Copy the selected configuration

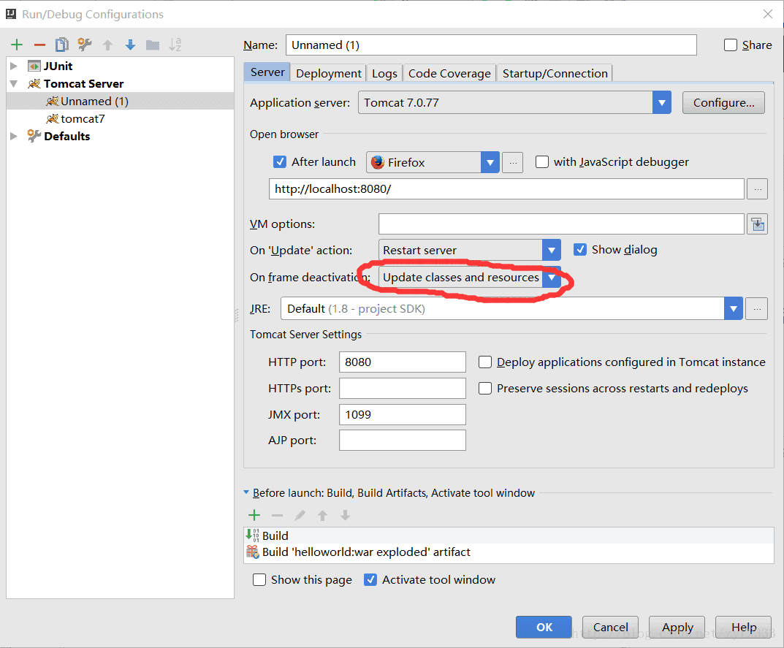pyautogui.click(x=62, y=45)
